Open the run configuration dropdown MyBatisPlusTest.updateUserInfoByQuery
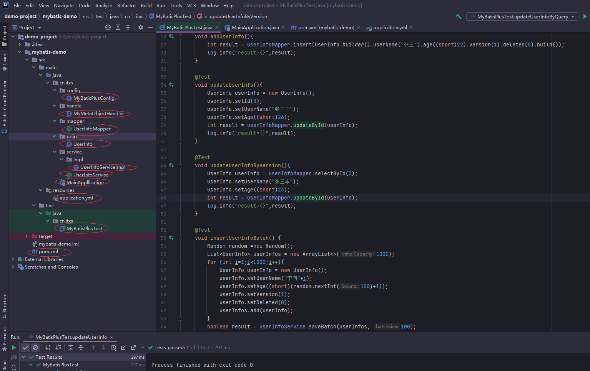This screenshot has width=590, height=371. tap(522, 16)
